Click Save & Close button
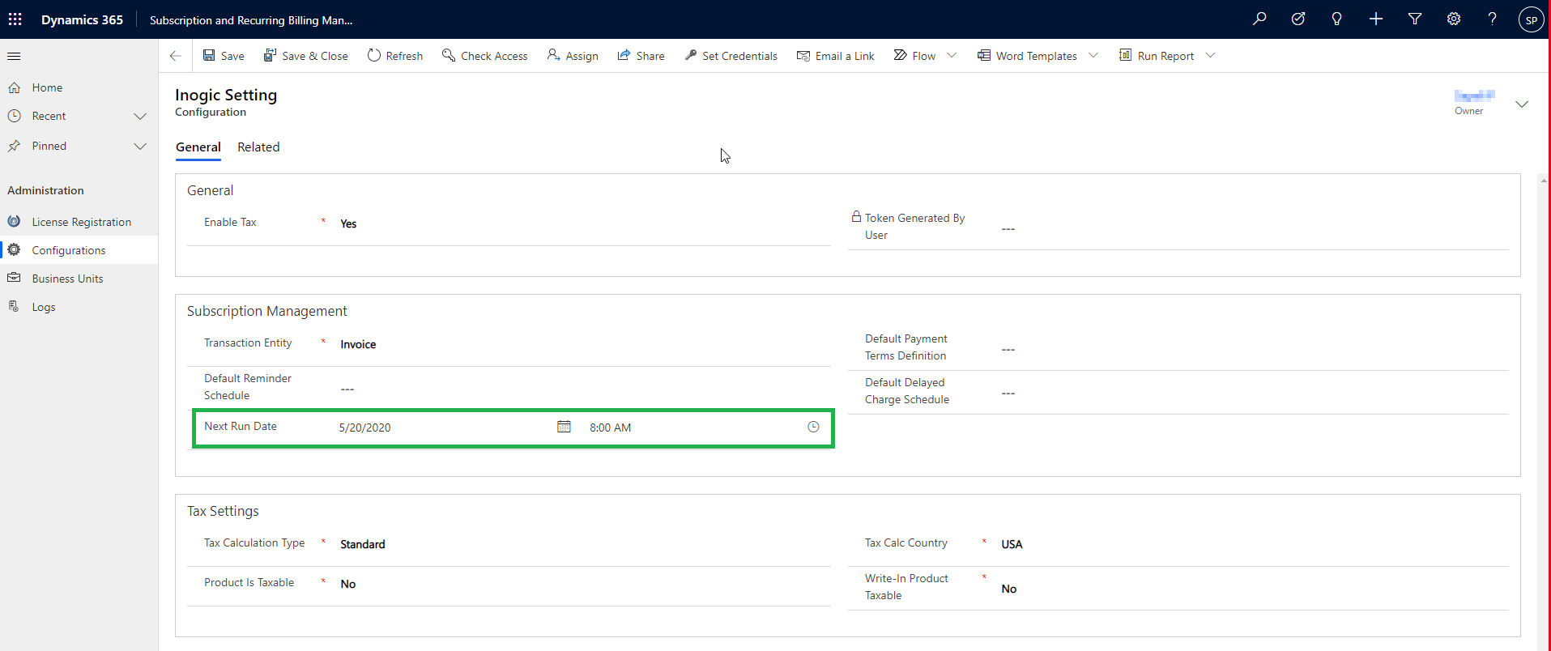 (305, 56)
